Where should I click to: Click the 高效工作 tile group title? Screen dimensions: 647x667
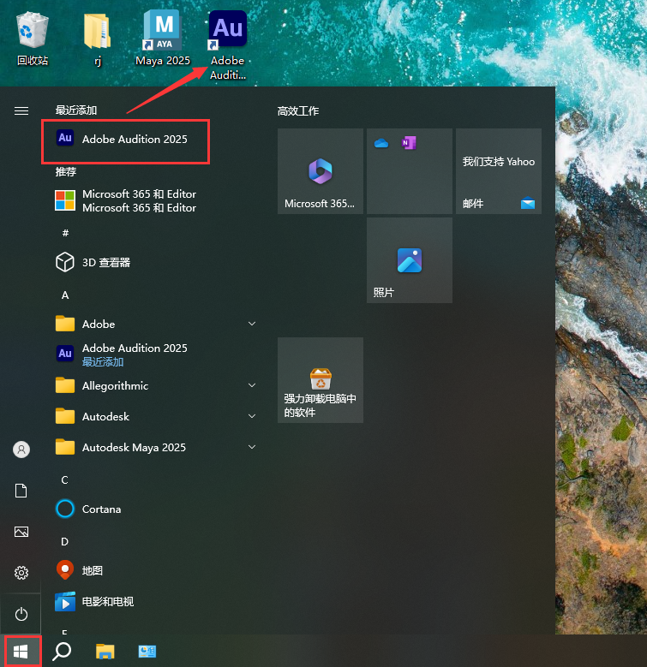click(298, 111)
